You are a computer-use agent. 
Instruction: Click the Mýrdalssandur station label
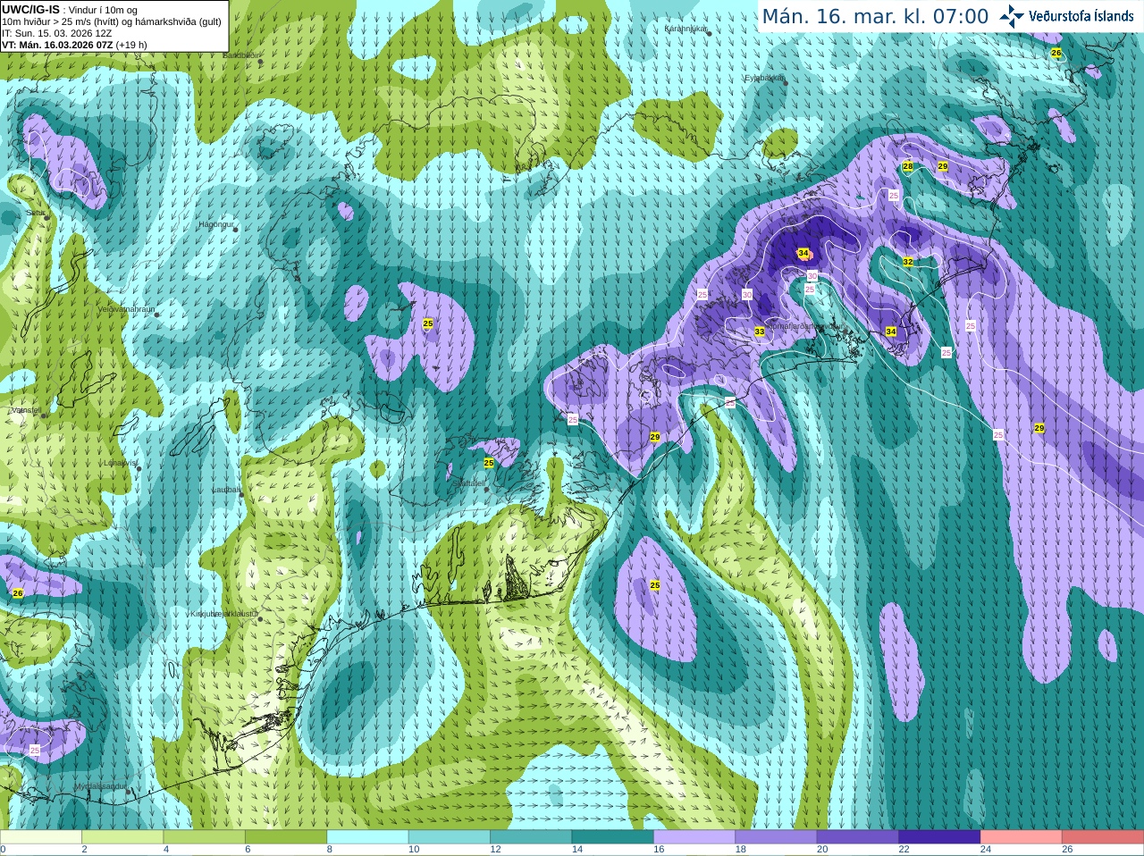tap(100, 786)
